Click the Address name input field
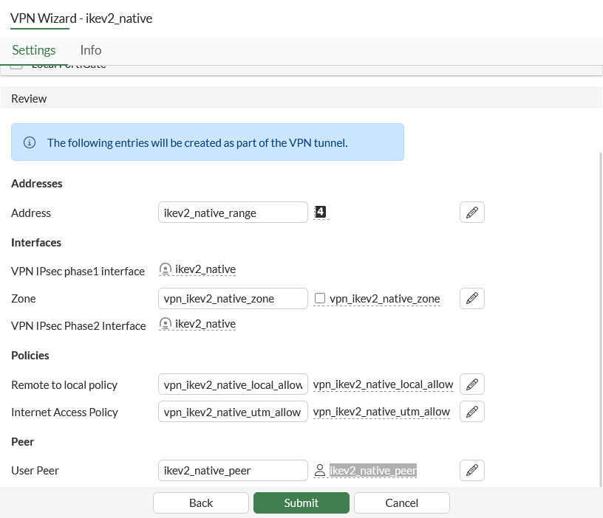 (233, 213)
